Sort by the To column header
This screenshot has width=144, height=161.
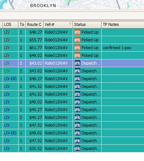(22, 24)
